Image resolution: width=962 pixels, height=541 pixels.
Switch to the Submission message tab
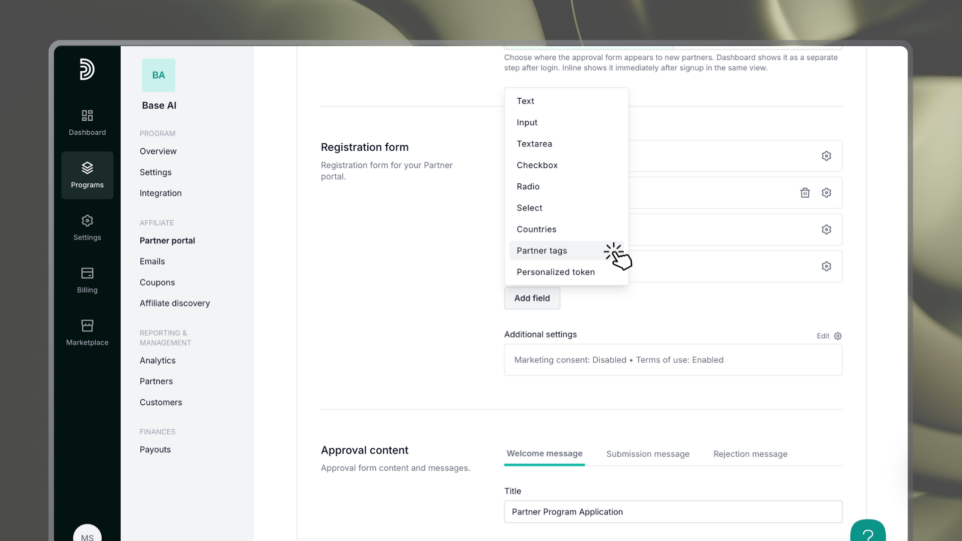[648, 454]
